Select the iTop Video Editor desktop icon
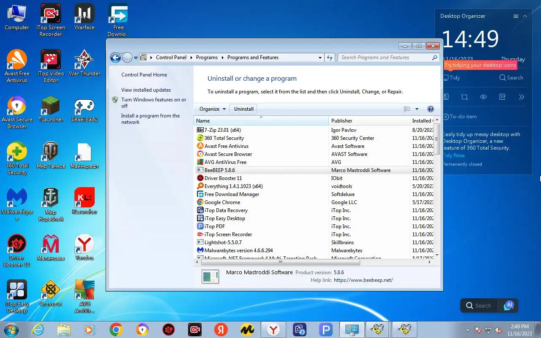 51,66
